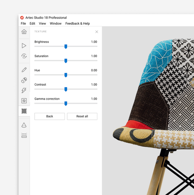This screenshot has height=195, width=194.
Task: Open the Autopilot icon
Action: [24, 56]
